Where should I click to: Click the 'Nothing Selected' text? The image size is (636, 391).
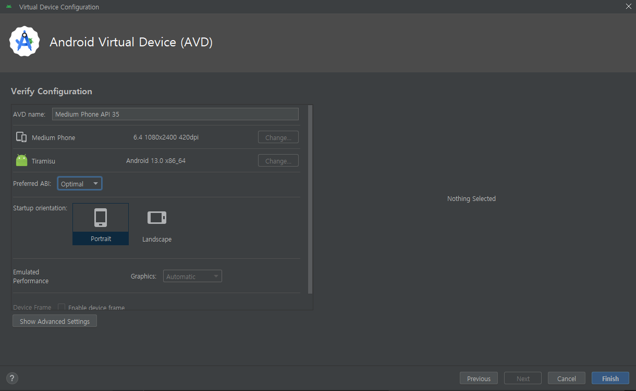(471, 198)
